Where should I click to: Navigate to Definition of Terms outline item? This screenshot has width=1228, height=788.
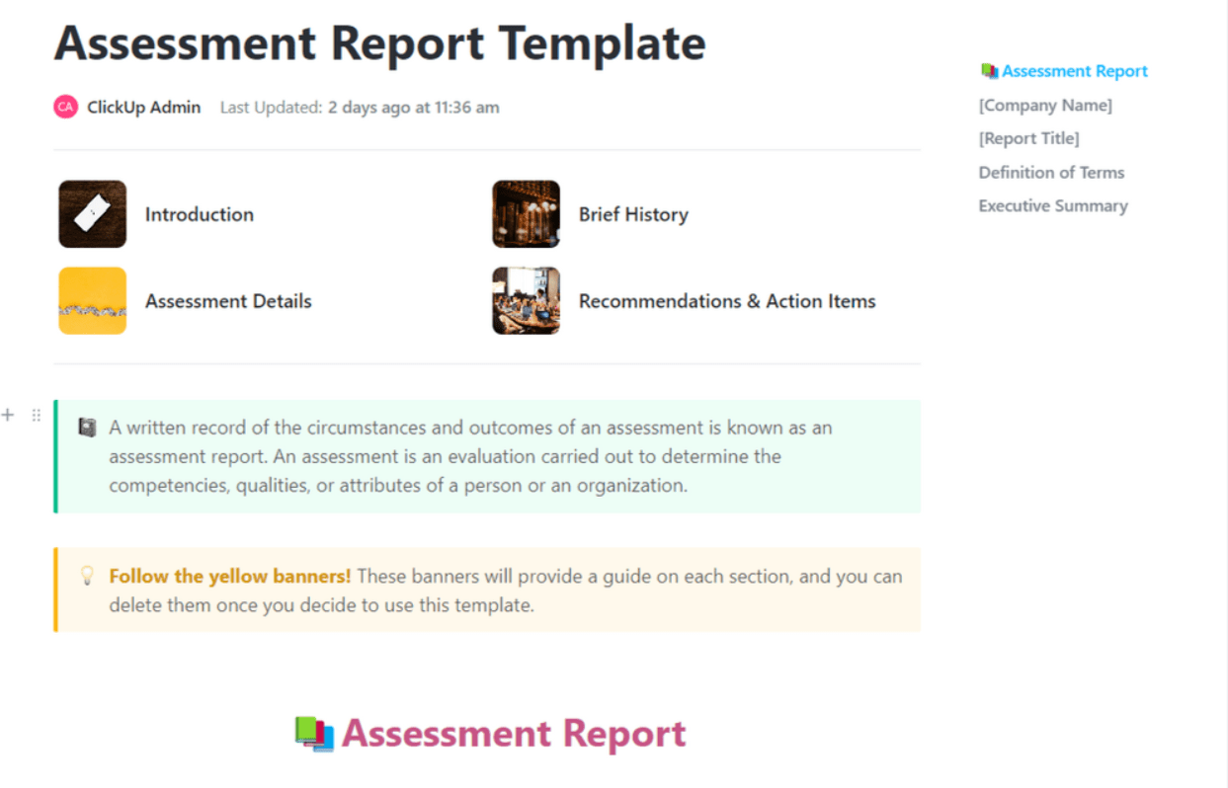(1051, 172)
